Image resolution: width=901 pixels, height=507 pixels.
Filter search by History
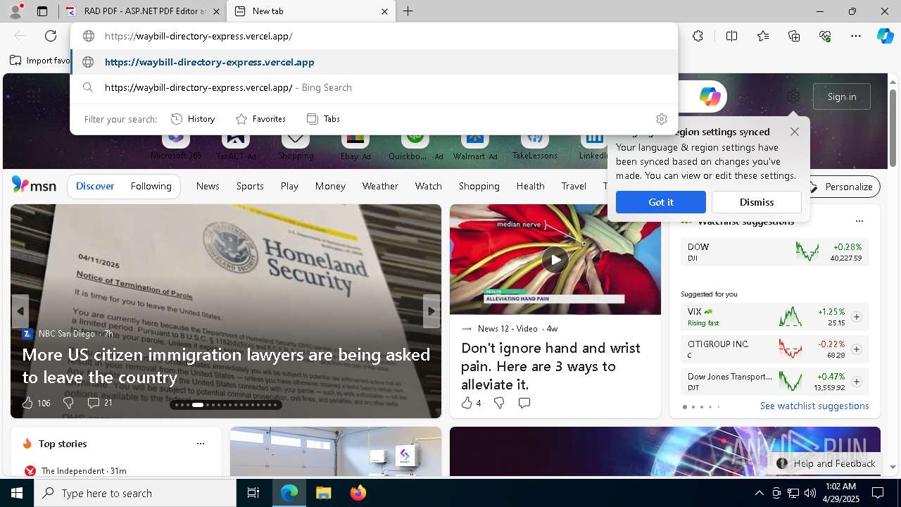pyautogui.click(x=193, y=119)
